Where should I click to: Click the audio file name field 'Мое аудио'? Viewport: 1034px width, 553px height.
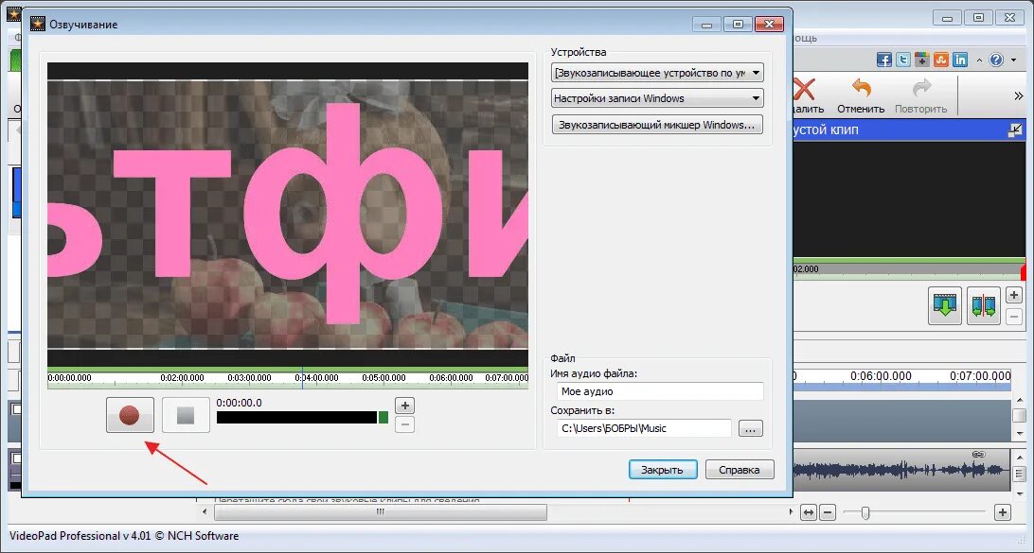coord(660,391)
